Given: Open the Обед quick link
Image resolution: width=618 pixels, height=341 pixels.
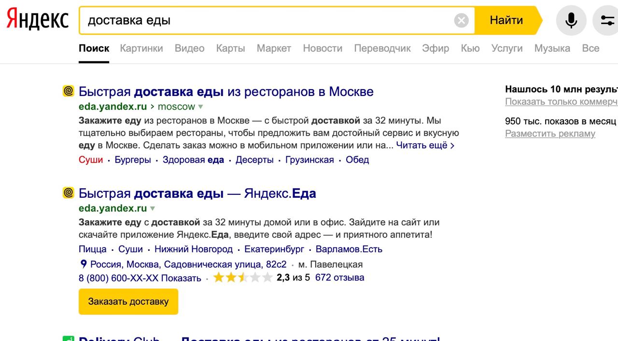Looking at the screenshot, I should [357, 160].
